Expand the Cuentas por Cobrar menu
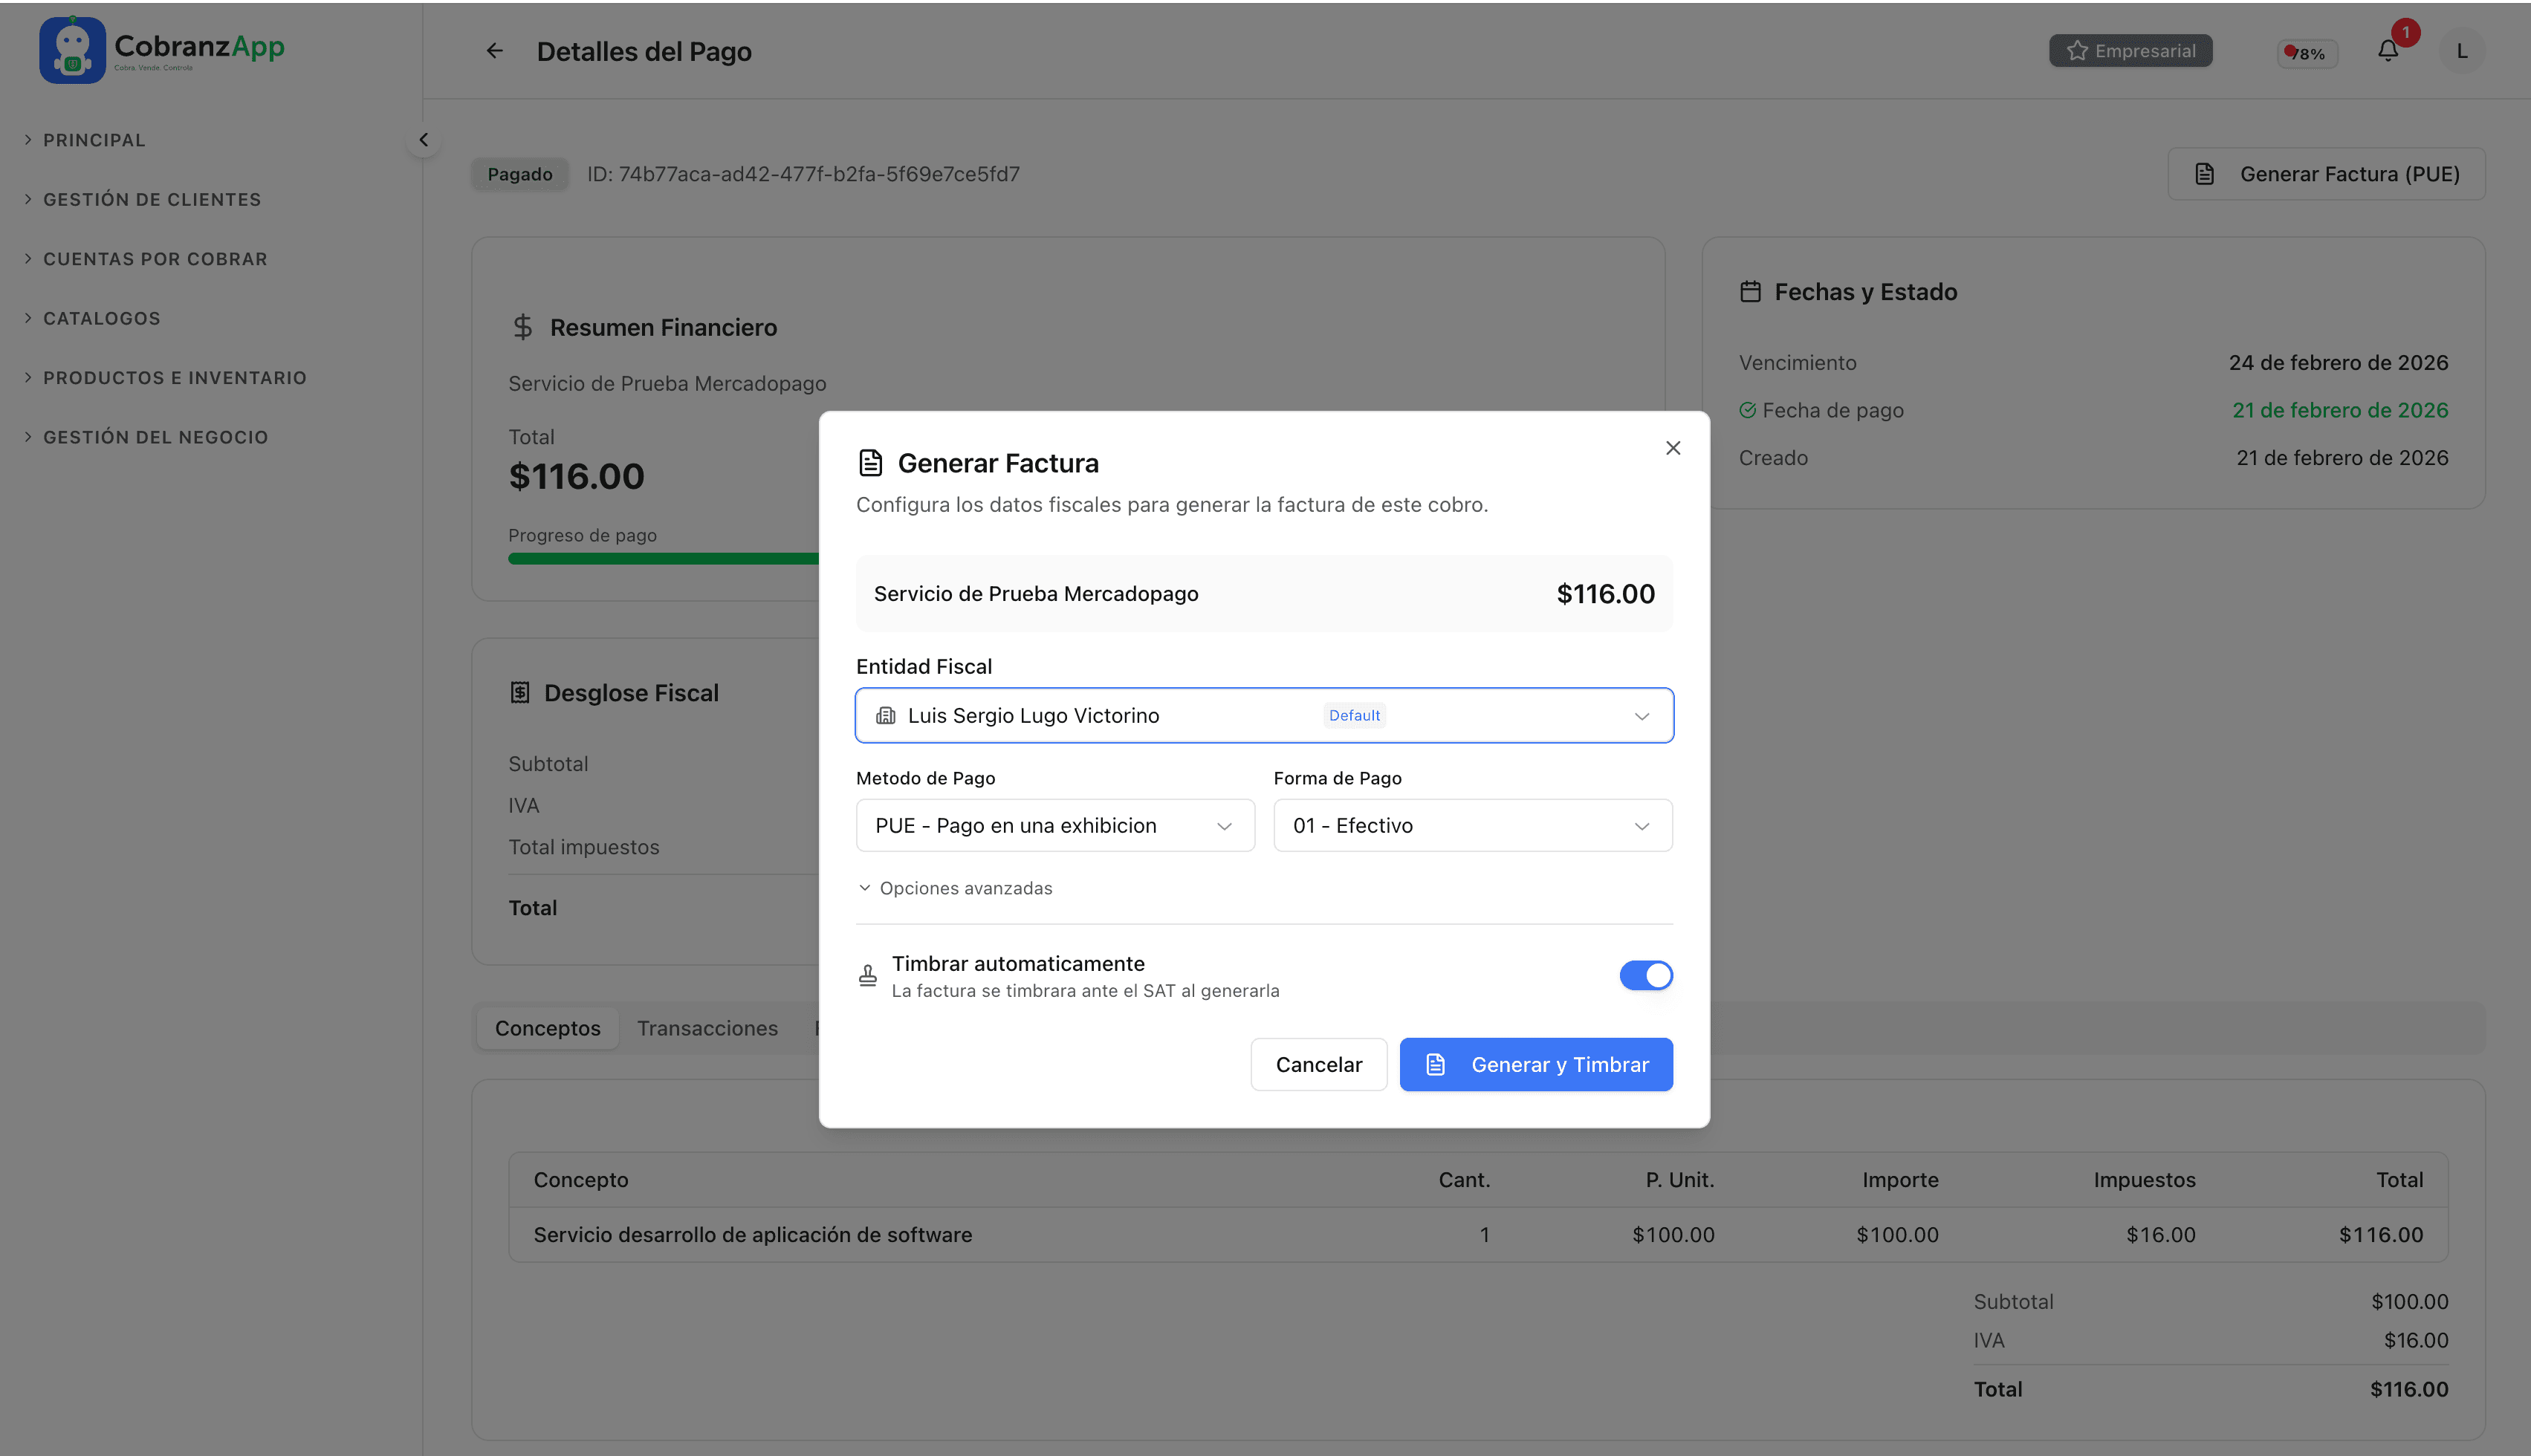2531x1456 pixels. pyautogui.click(x=155, y=259)
